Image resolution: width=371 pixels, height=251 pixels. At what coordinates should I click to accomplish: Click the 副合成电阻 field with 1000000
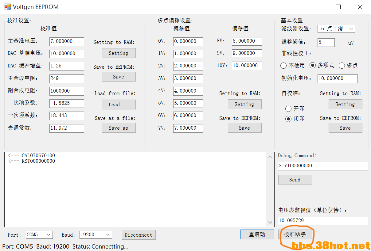coord(67,91)
